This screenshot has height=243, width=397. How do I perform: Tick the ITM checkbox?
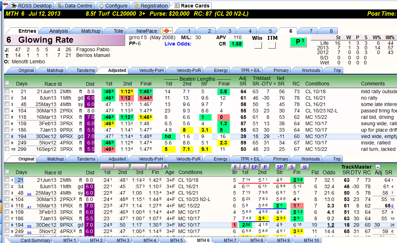click(x=272, y=45)
